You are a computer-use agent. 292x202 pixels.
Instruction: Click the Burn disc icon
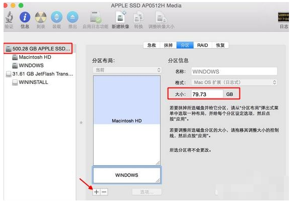pos(41,17)
